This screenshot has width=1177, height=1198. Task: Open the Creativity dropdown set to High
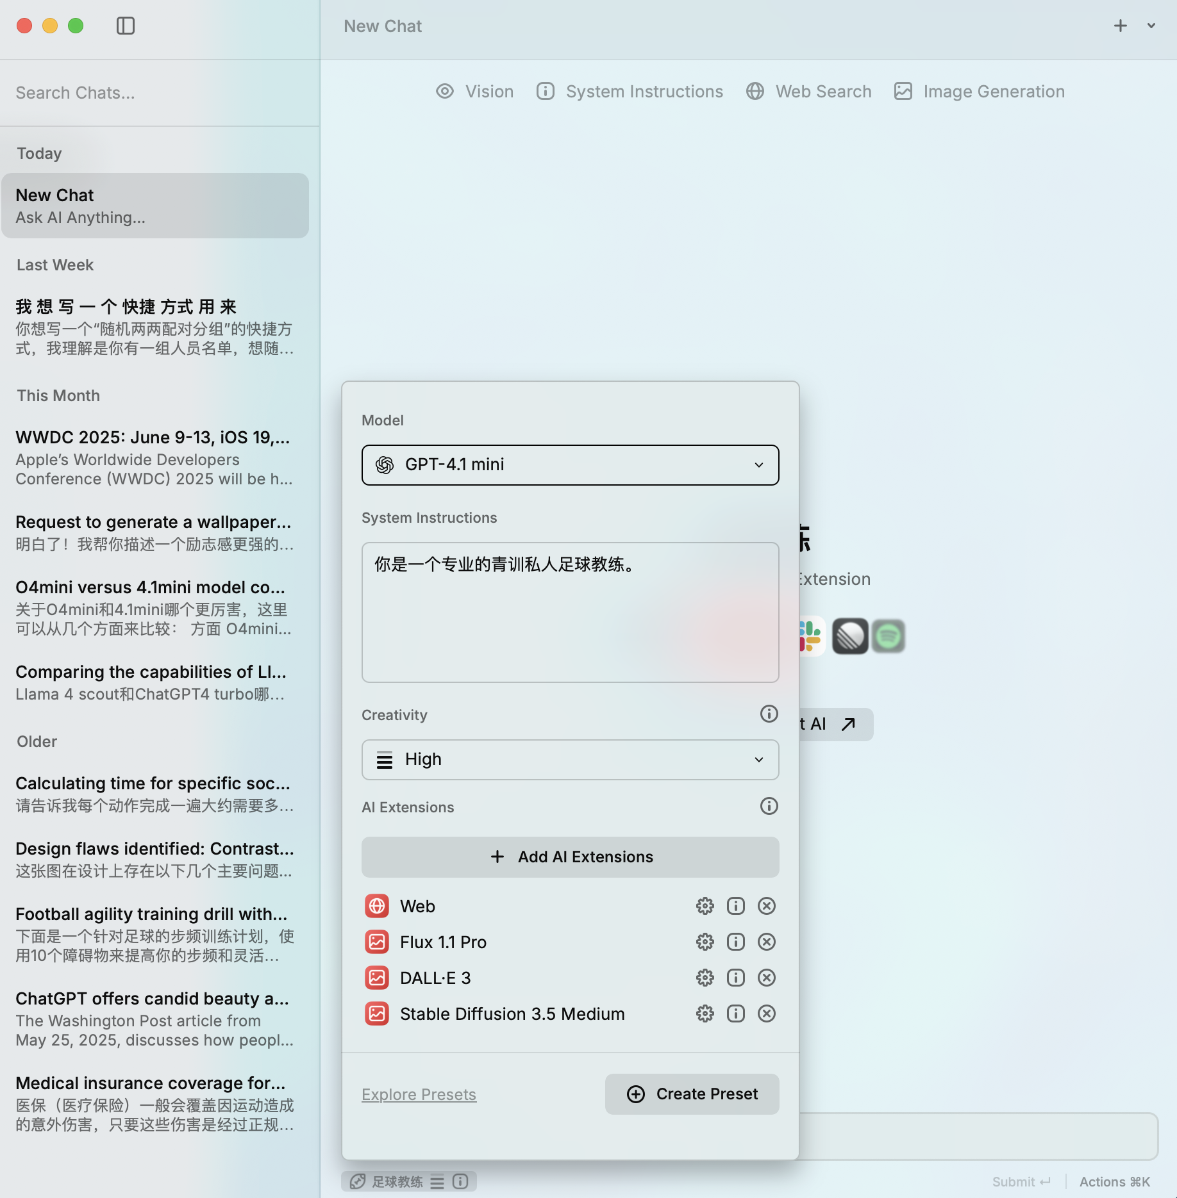[569, 759]
